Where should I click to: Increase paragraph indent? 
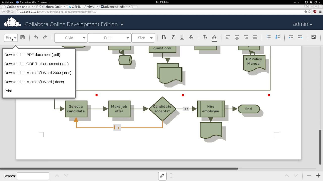[291, 37]
